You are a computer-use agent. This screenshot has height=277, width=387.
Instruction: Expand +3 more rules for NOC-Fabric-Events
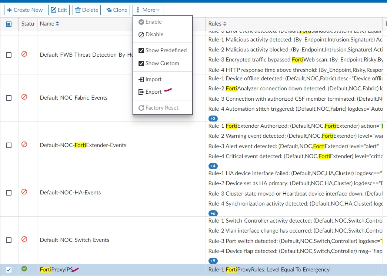(213, 119)
